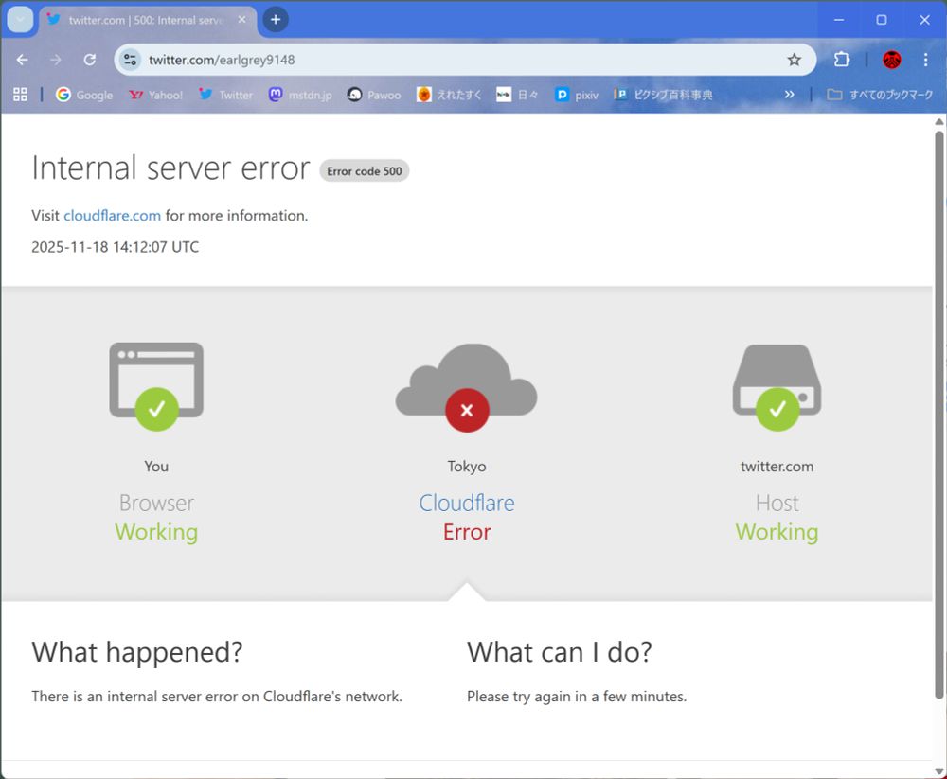Open the apps grid in bookmarks bar

click(x=21, y=95)
